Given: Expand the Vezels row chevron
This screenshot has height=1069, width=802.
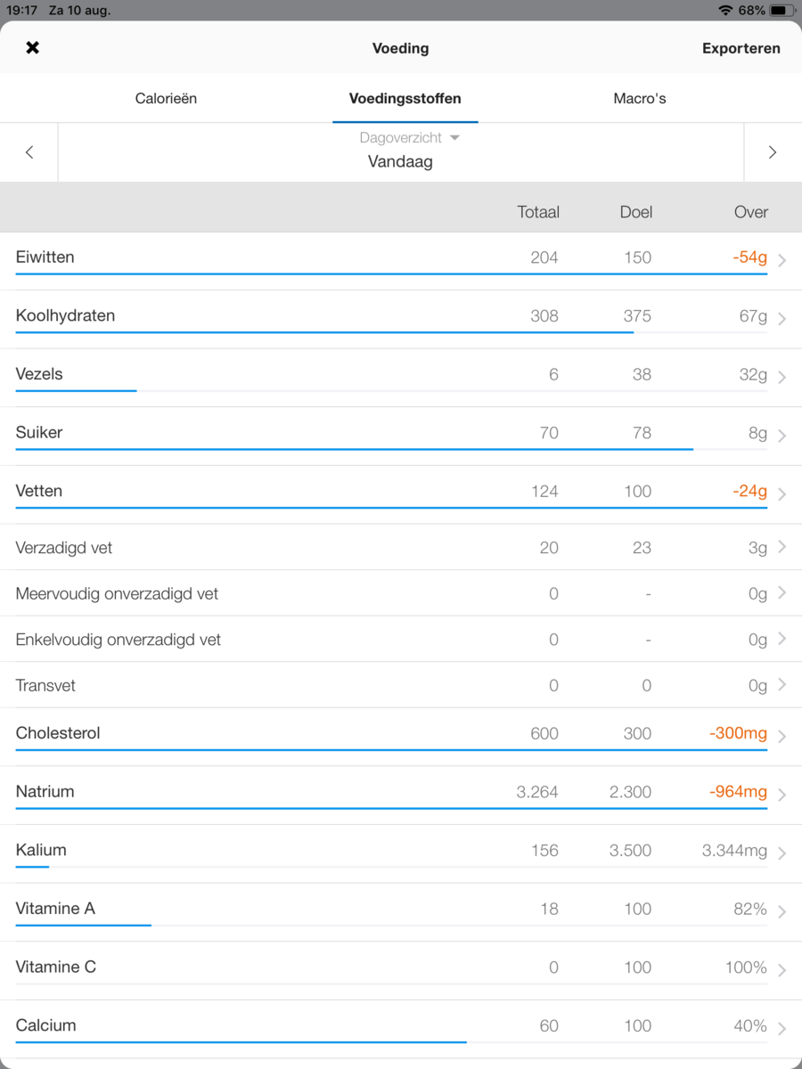Looking at the screenshot, I should (x=782, y=377).
